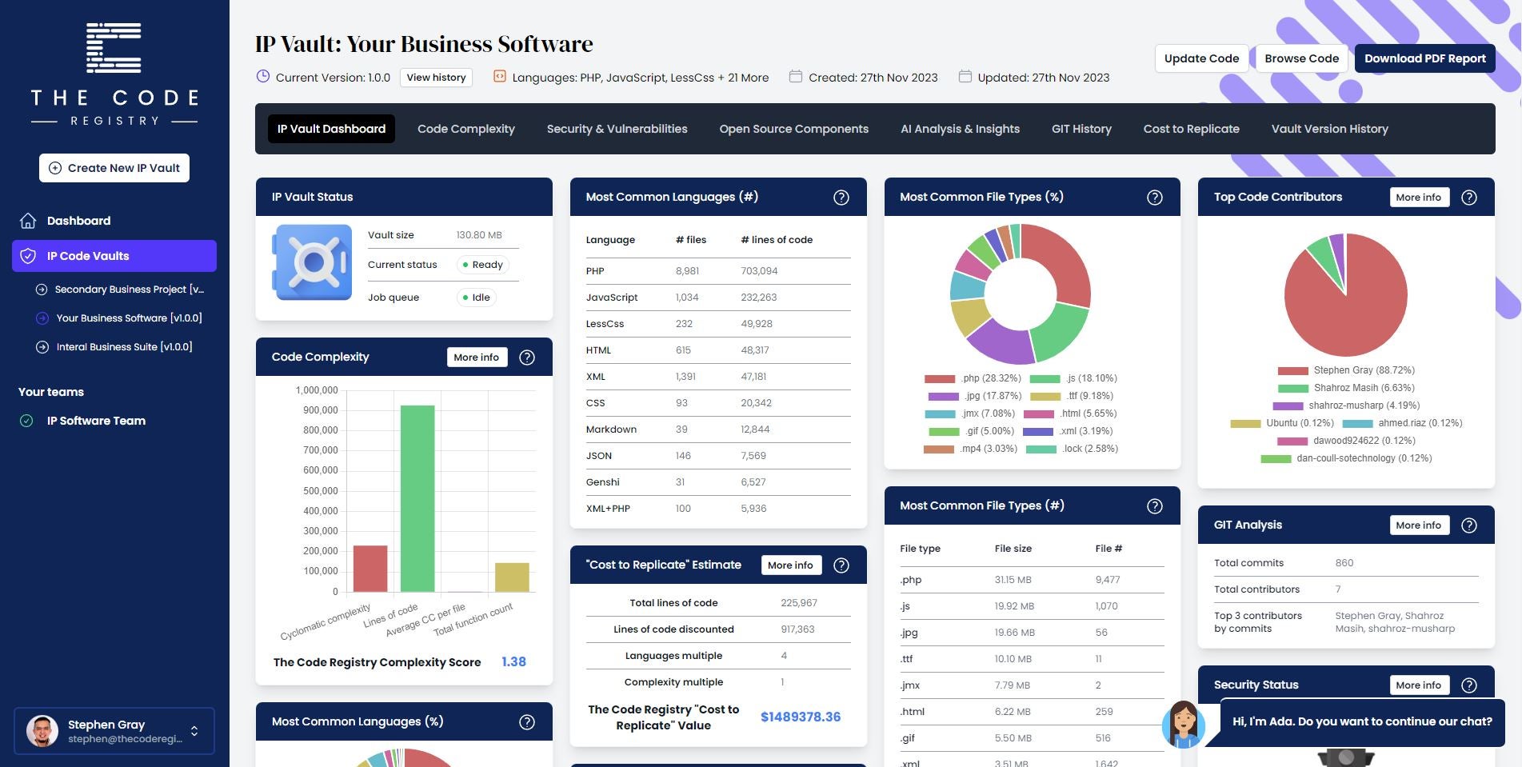1522x767 pixels.
Task: Click the Languages code icon
Action: pos(499,77)
